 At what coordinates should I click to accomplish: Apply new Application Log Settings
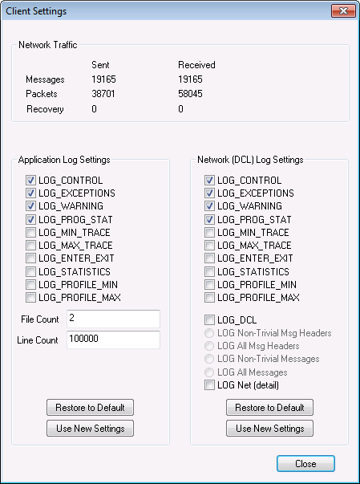click(x=90, y=428)
